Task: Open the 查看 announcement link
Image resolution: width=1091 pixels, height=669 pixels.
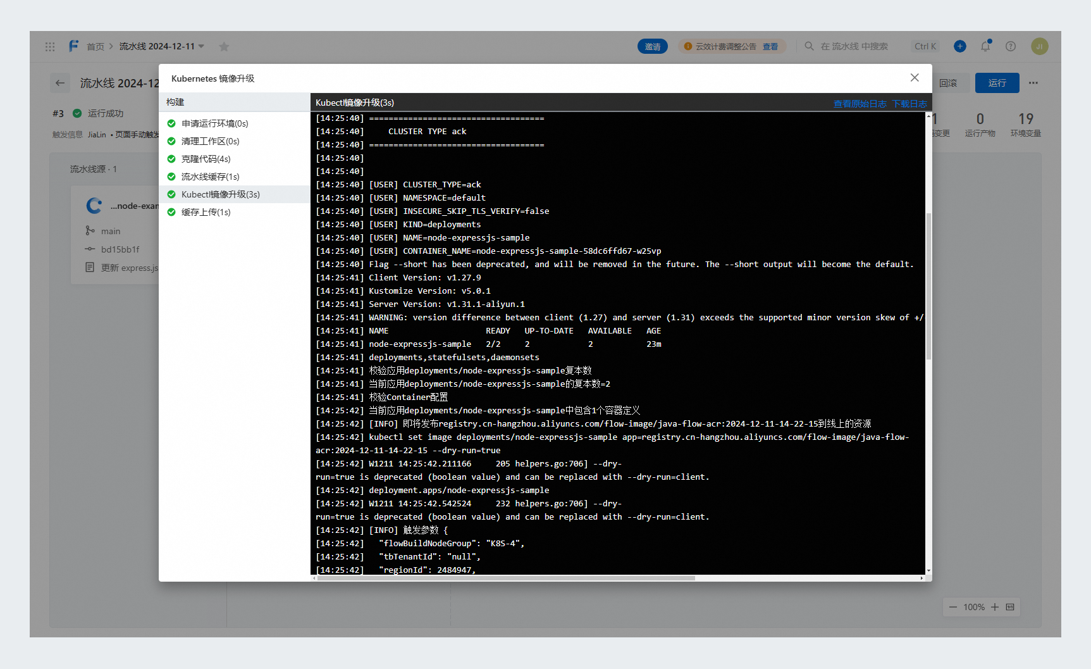Action: tap(770, 46)
